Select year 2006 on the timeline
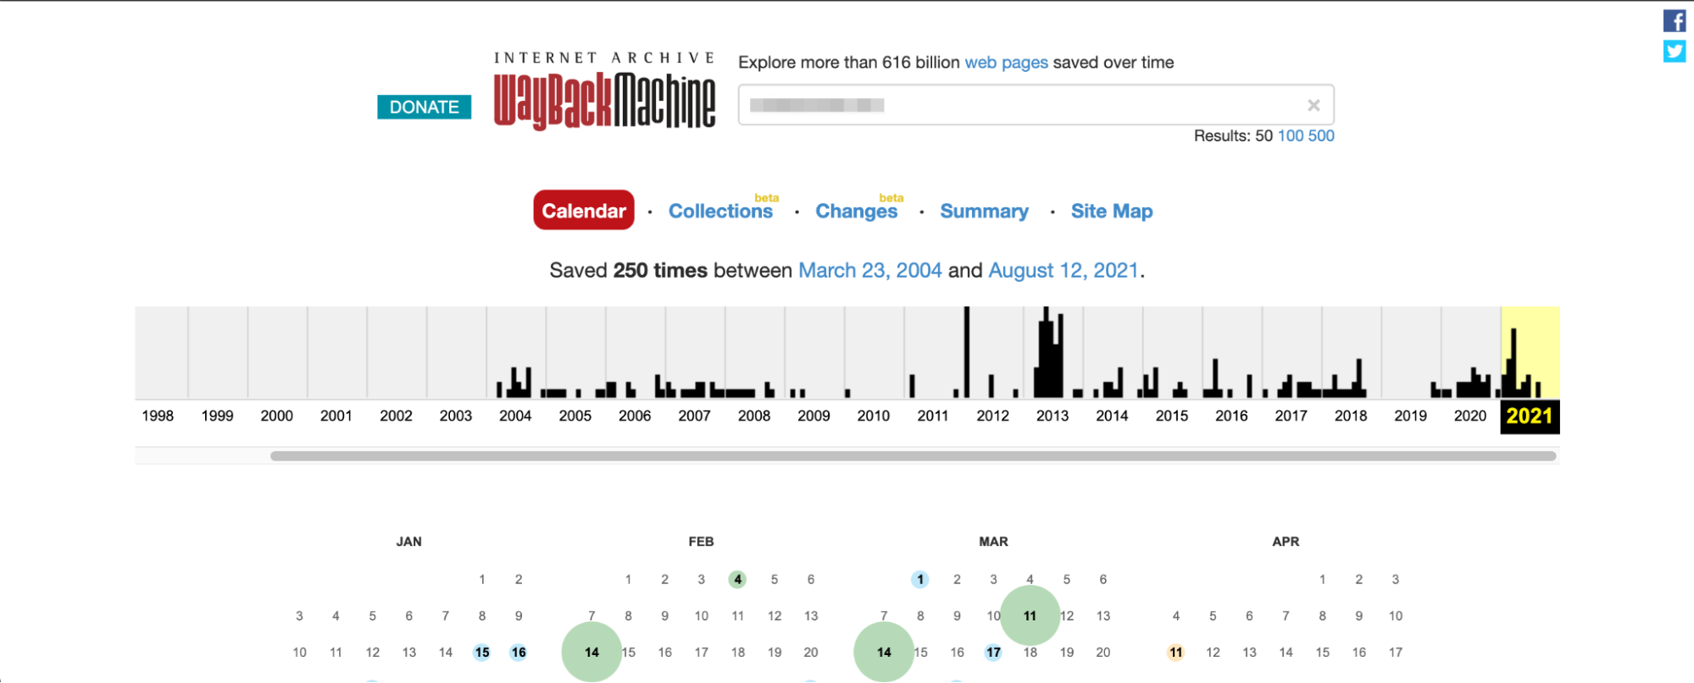Image resolution: width=1694 pixels, height=683 pixels. click(x=635, y=416)
